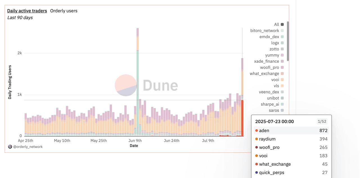Toggle sharpe_ai legend entry

(x=272, y=104)
